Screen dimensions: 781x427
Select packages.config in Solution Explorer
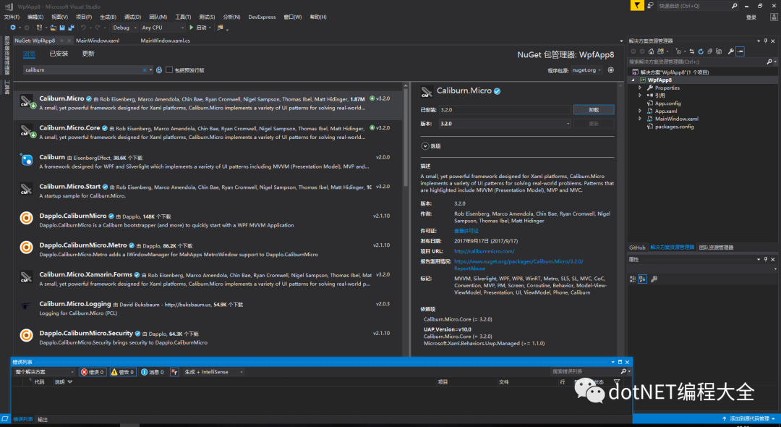(x=674, y=127)
